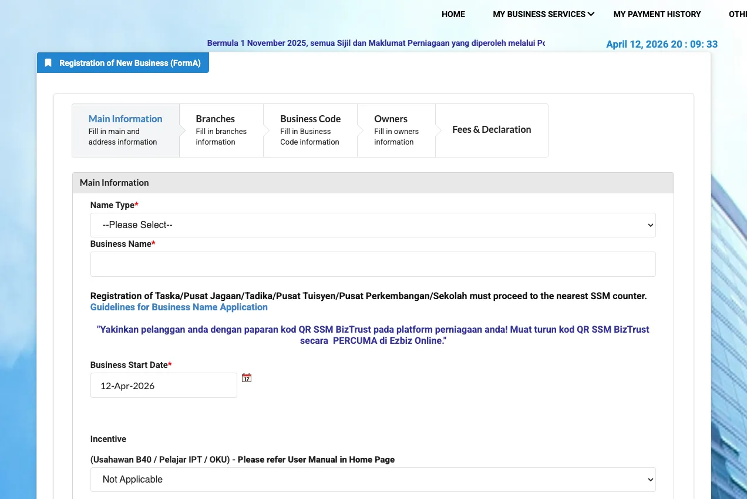Click the bookmark icon beside Registration header
Viewport: 747px width, 499px height.
pos(48,63)
